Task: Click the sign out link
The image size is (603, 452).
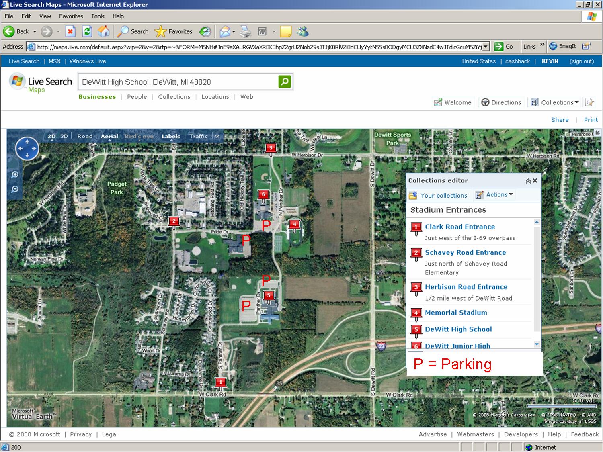Action: (581, 61)
